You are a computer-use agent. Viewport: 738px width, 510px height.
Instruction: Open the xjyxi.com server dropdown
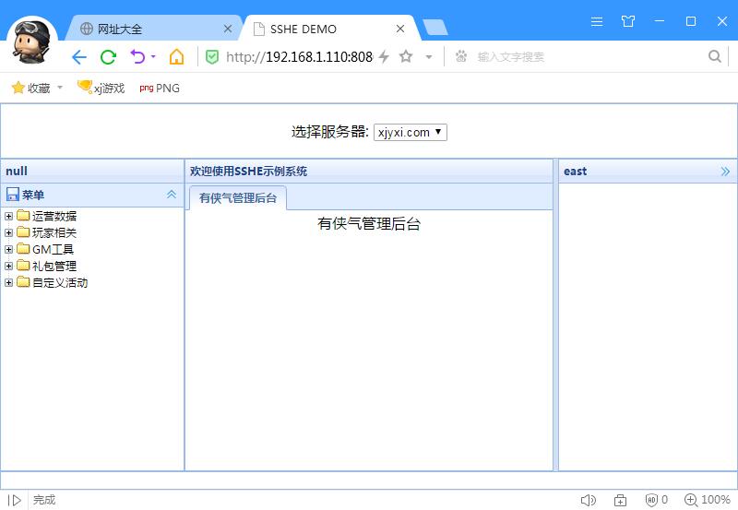(410, 132)
